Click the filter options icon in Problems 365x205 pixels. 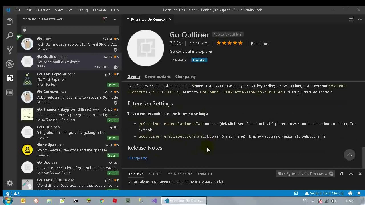331,174
